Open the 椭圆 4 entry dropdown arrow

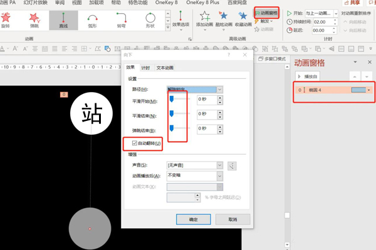coord(369,90)
